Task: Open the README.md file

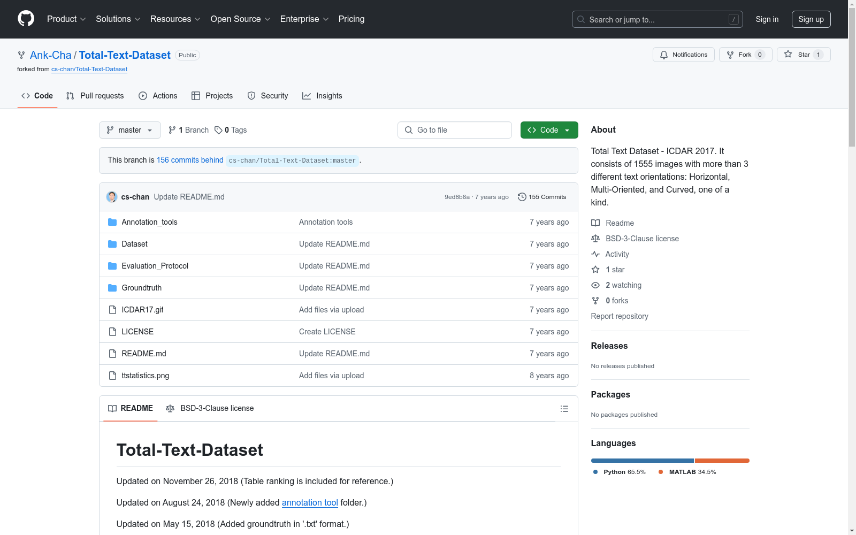Action: coord(144,354)
